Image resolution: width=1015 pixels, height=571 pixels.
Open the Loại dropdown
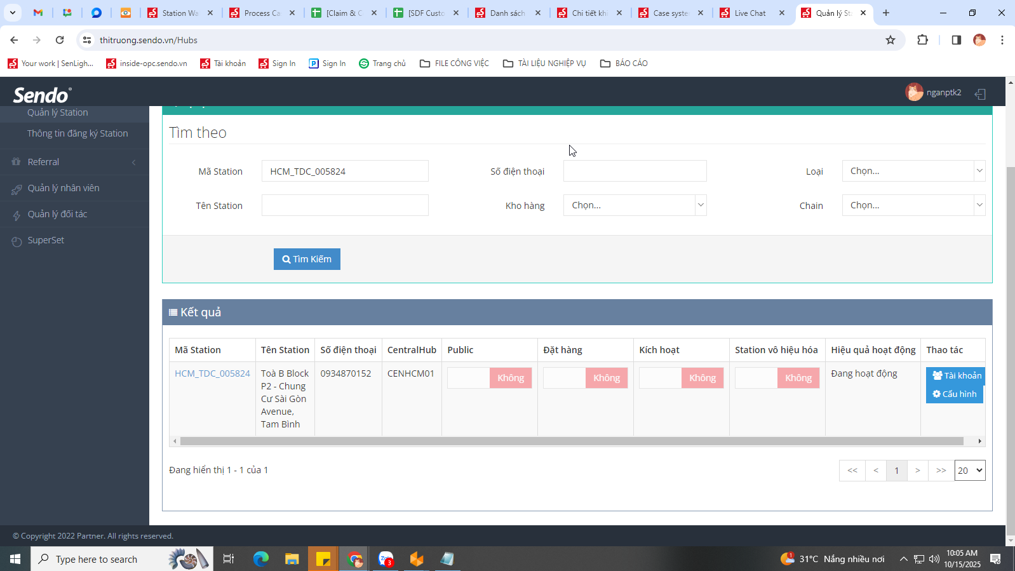click(x=913, y=171)
